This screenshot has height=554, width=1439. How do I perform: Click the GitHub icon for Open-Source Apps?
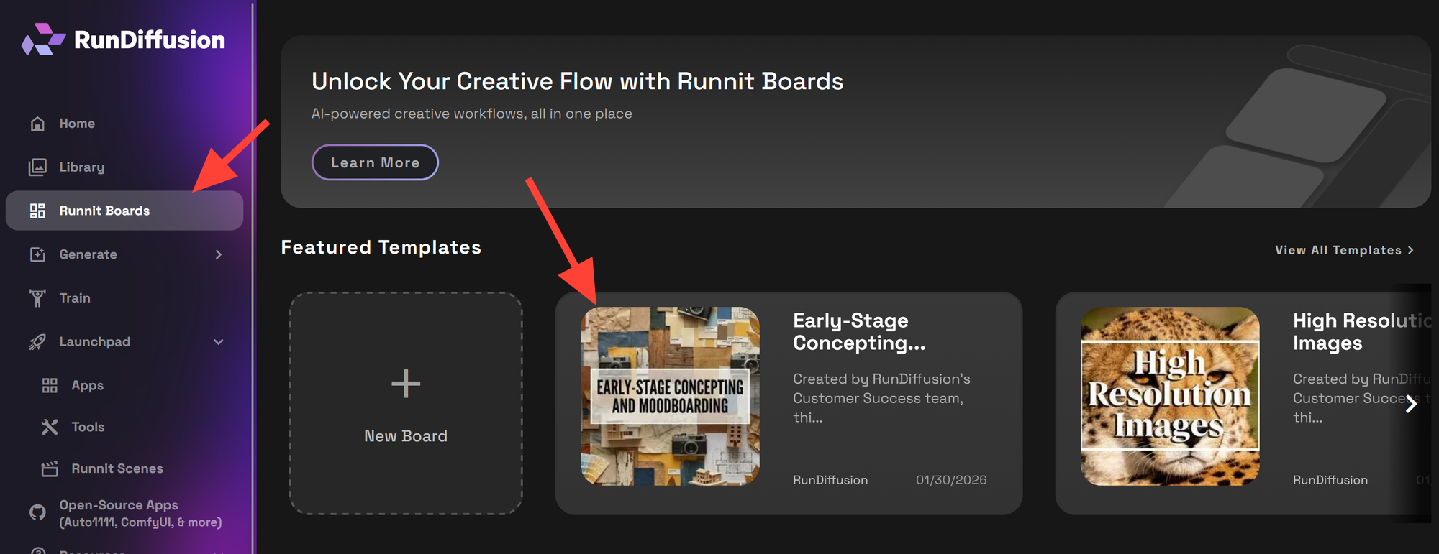(x=37, y=512)
